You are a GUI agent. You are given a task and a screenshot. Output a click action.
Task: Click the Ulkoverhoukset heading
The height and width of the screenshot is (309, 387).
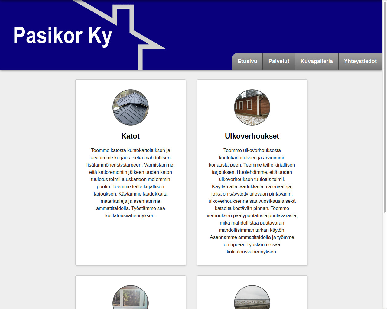pos(252,136)
